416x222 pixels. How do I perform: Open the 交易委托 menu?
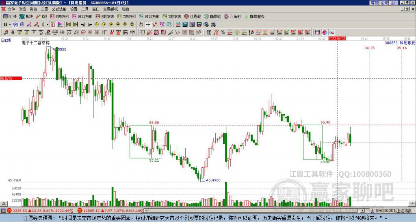110,9
